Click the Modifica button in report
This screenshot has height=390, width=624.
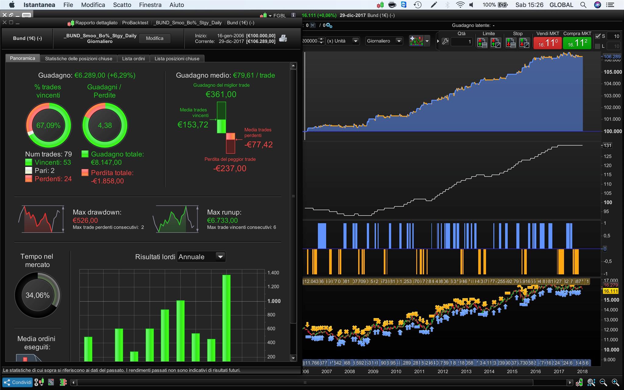(x=154, y=38)
